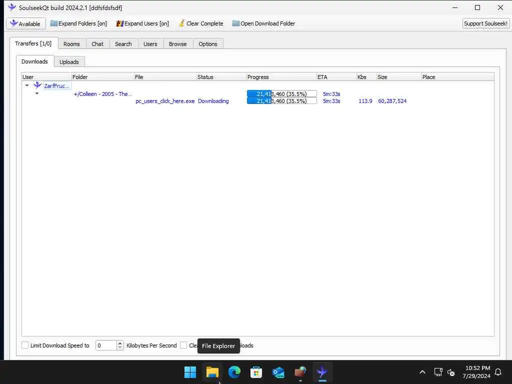
Task: Click the file size 60,287,524
Action: pos(392,101)
